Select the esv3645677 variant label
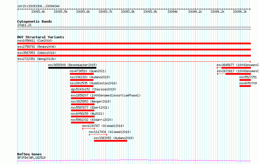259x164 pixels. 238,65
